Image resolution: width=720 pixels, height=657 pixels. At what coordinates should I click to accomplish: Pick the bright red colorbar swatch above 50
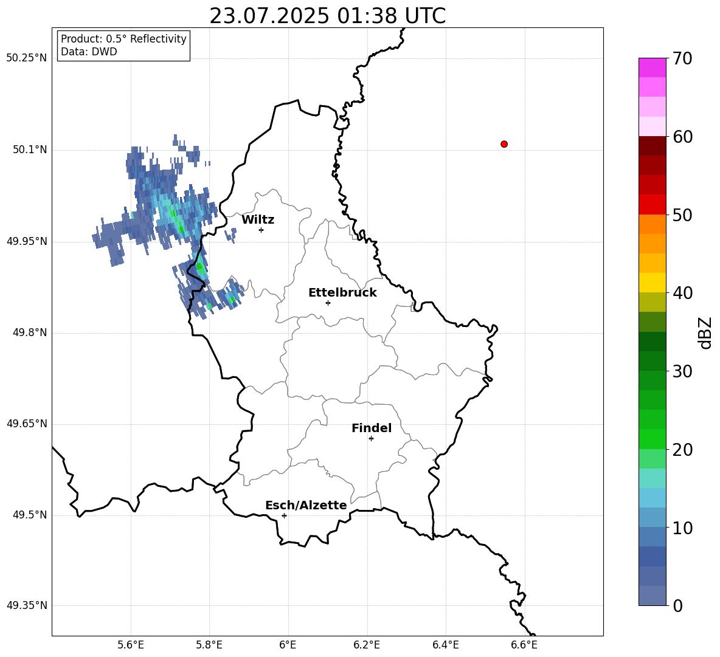click(652, 205)
